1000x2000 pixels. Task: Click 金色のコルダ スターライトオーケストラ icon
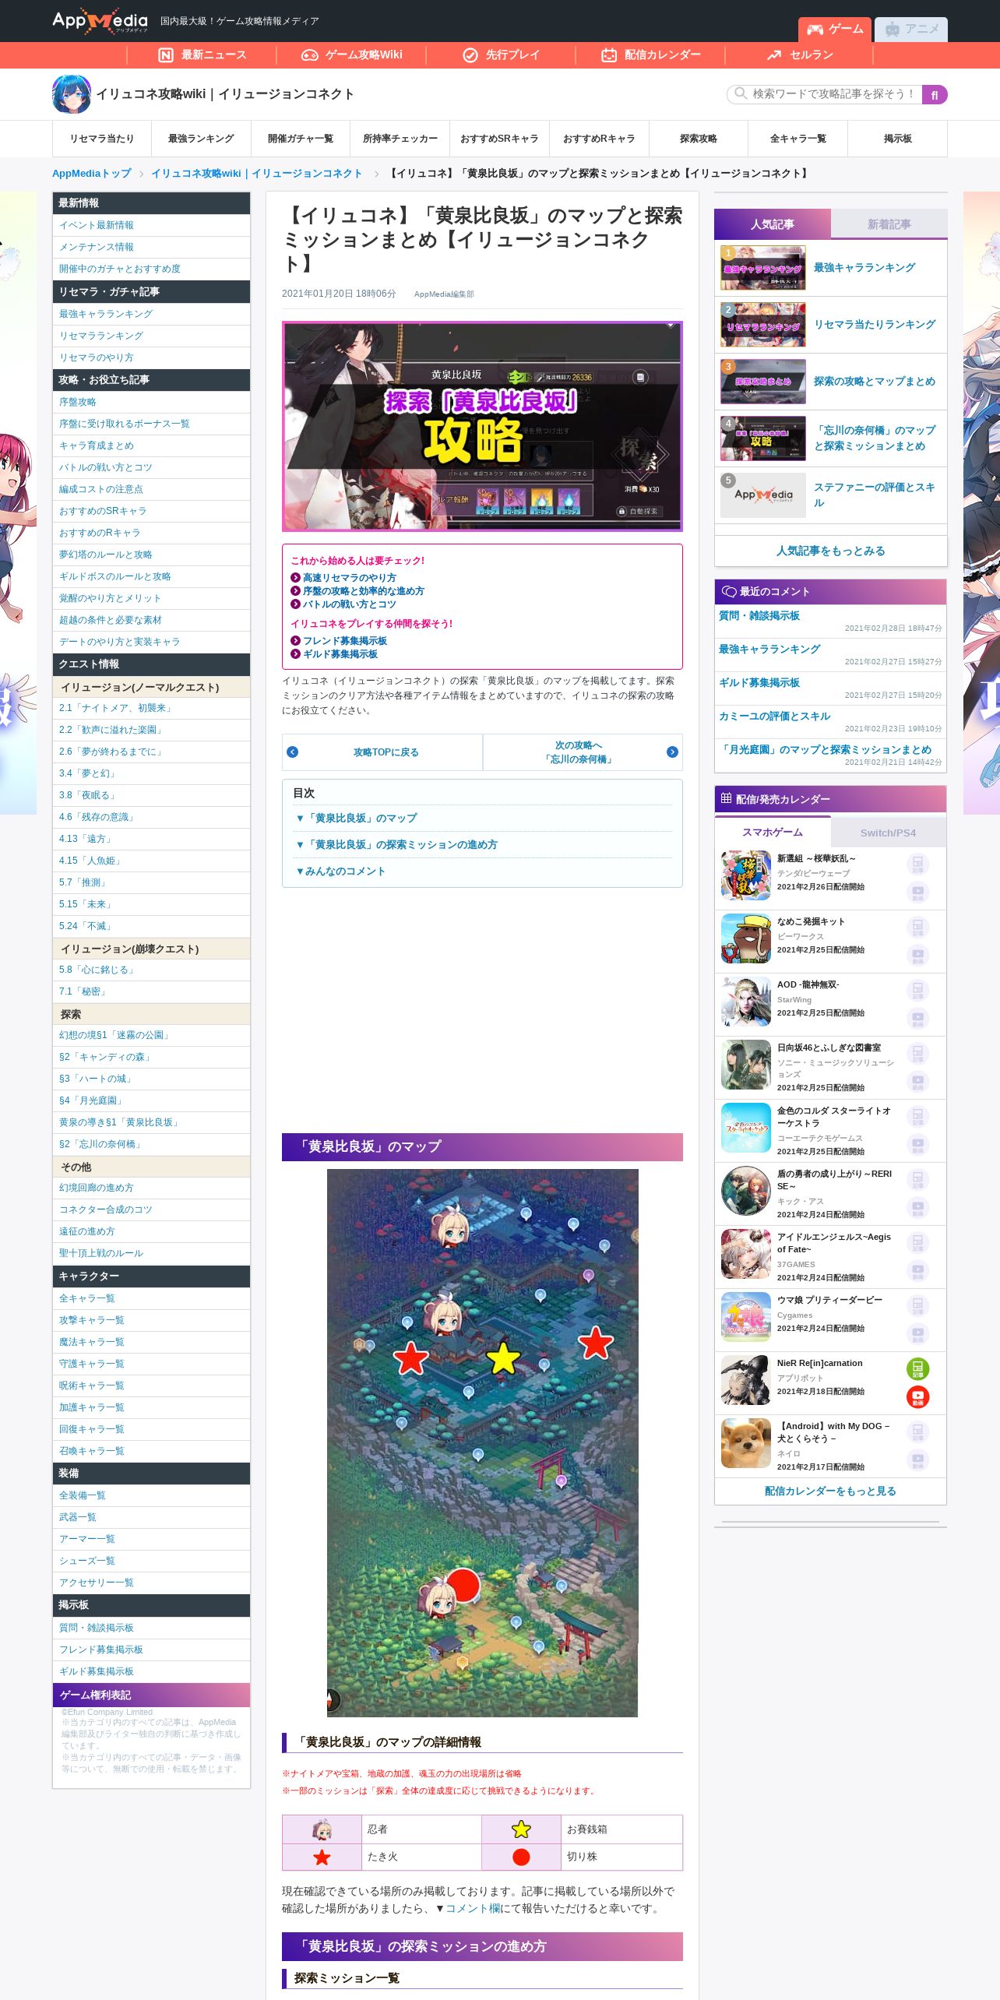tap(745, 1128)
